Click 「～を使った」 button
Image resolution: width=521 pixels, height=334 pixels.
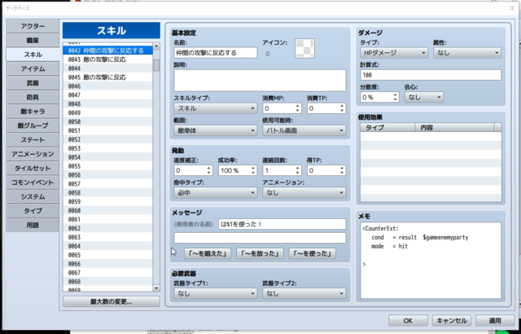click(x=313, y=253)
